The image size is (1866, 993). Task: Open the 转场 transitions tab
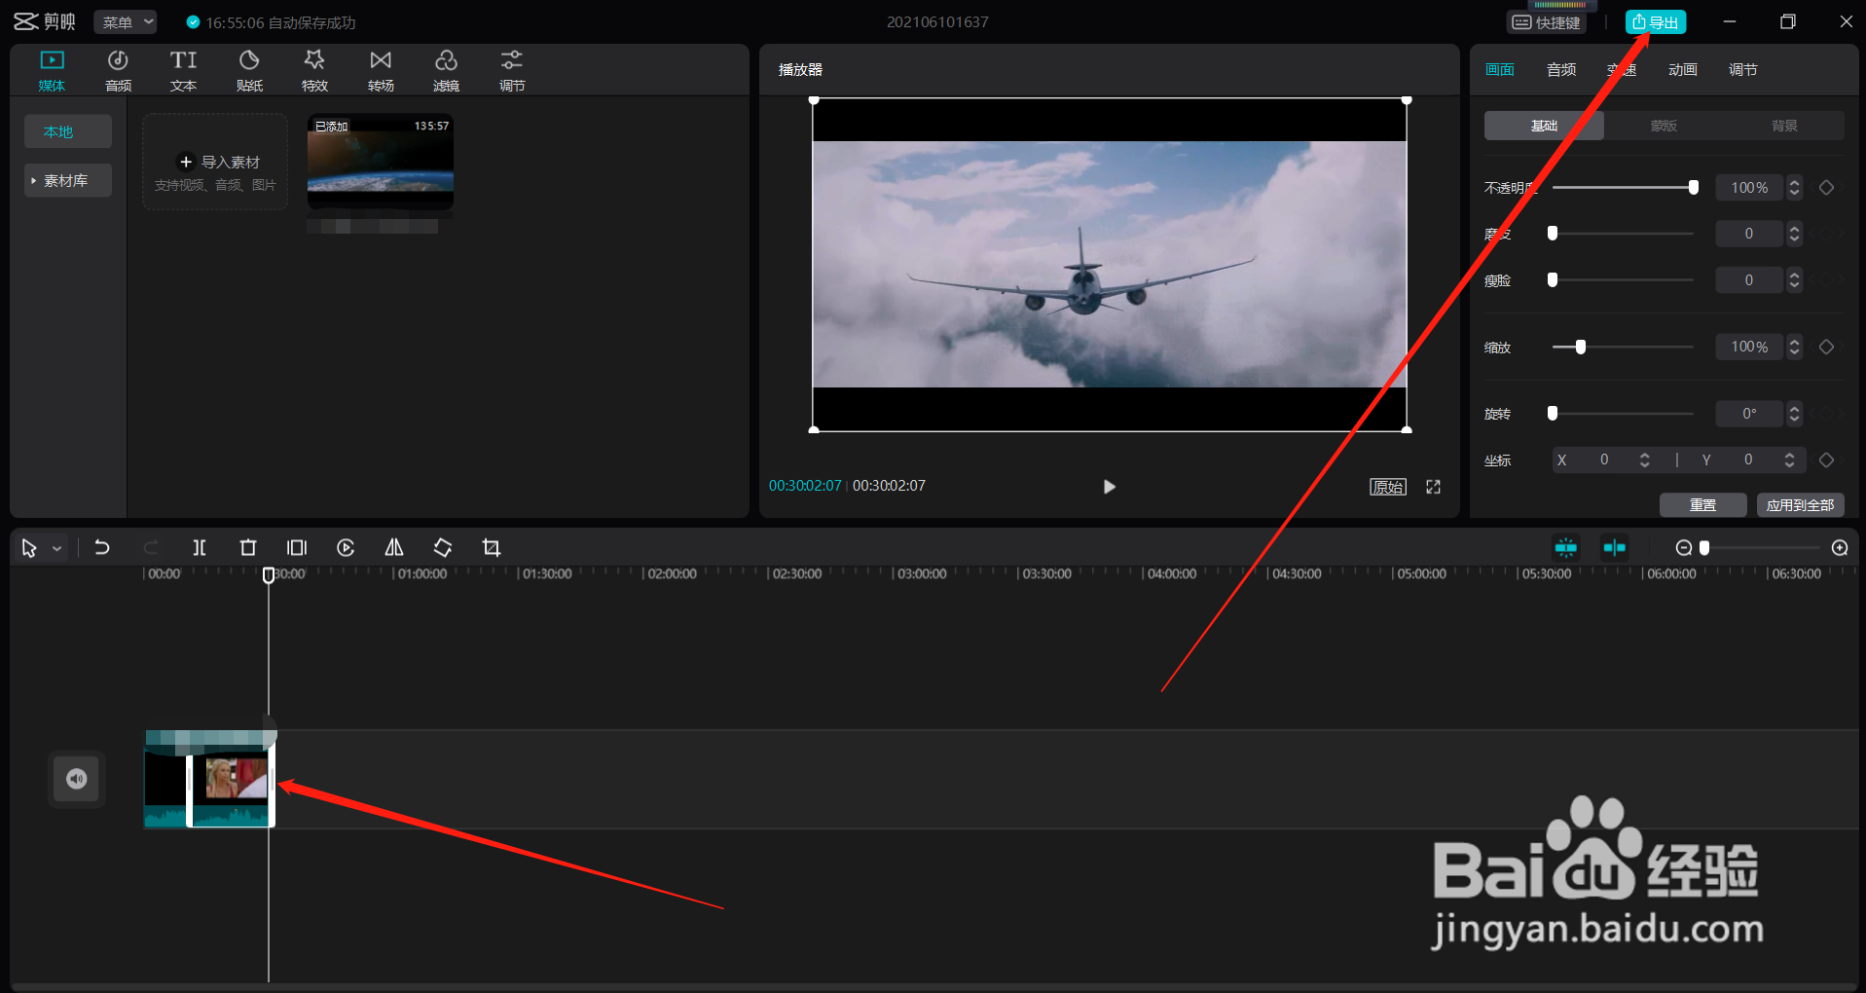click(x=381, y=71)
